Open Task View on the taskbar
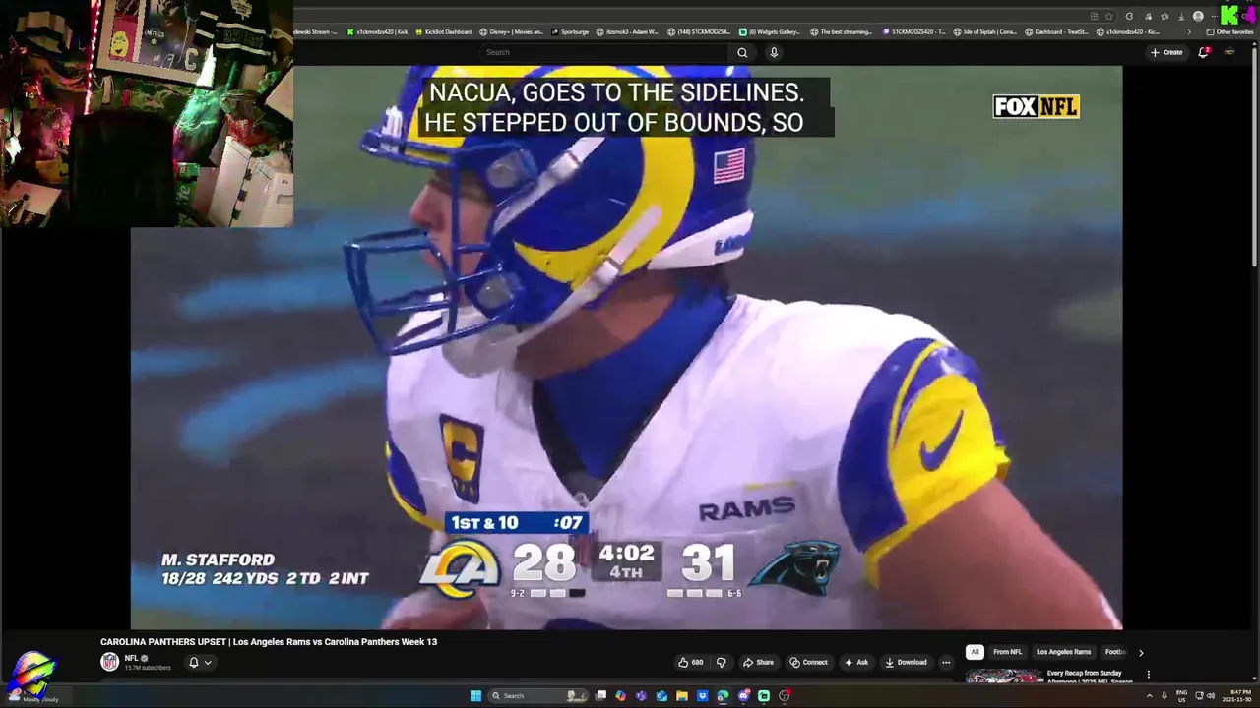Image resolution: width=1260 pixels, height=708 pixels. click(x=600, y=695)
